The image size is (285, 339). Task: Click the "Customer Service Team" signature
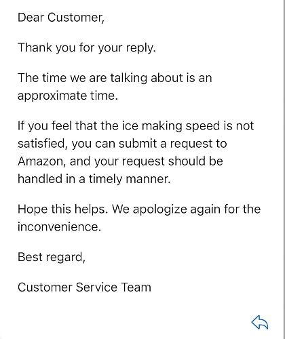tap(84, 287)
